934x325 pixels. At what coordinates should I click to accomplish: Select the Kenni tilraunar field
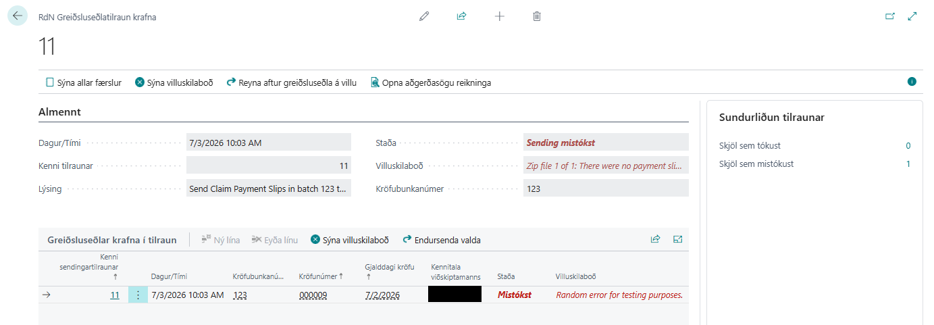269,166
